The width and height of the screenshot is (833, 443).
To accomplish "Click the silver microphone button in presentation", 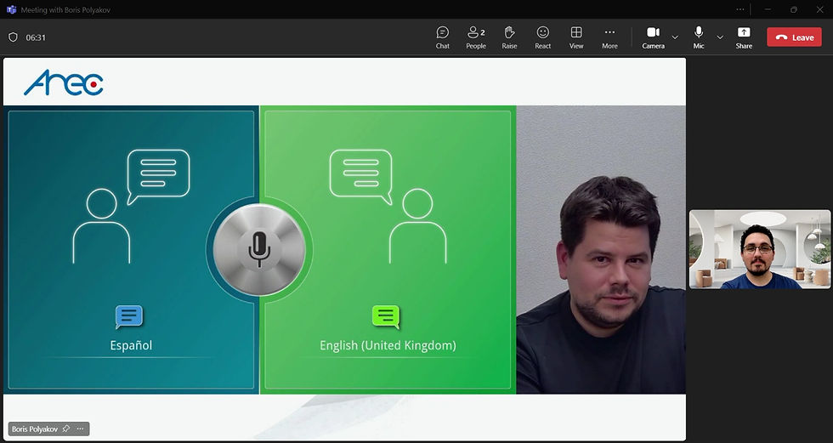I will click(x=259, y=250).
